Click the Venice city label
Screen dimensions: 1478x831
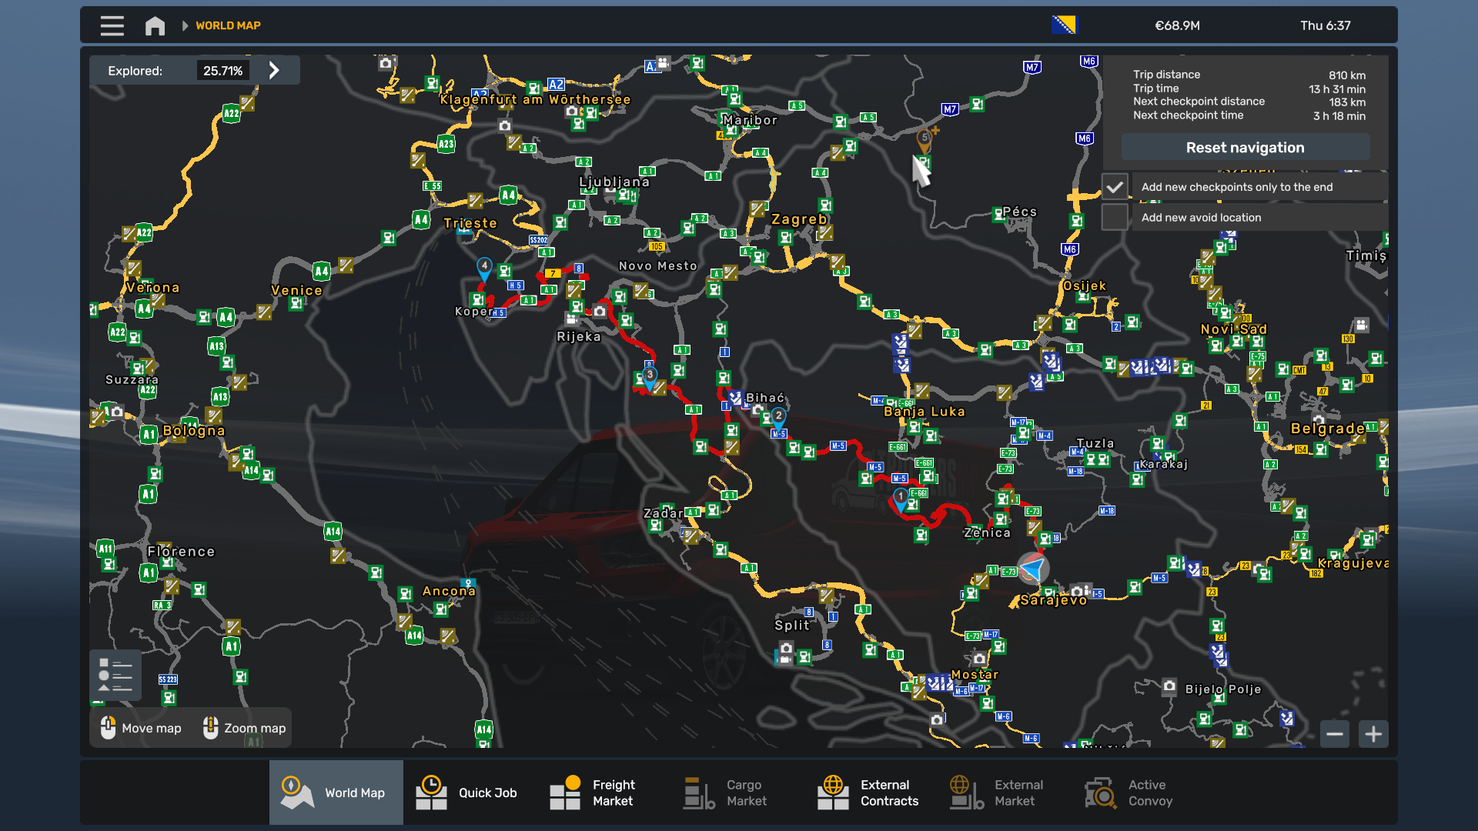click(x=296, y=290)
